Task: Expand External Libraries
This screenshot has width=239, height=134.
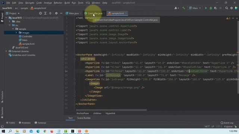Action: (6, 51)
